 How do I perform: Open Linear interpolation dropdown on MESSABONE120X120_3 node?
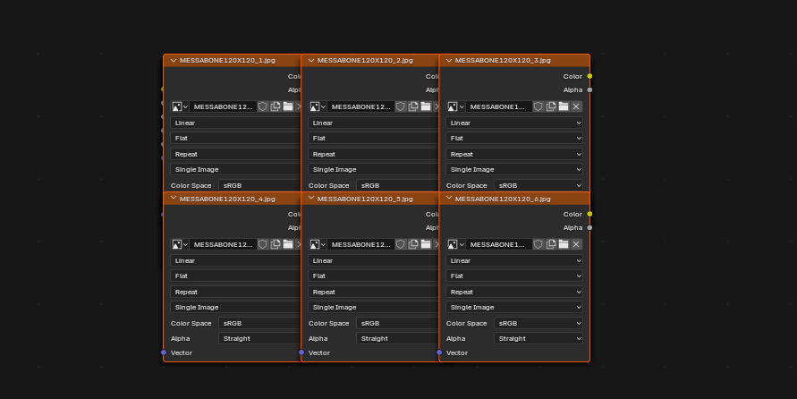coord(513,123)
